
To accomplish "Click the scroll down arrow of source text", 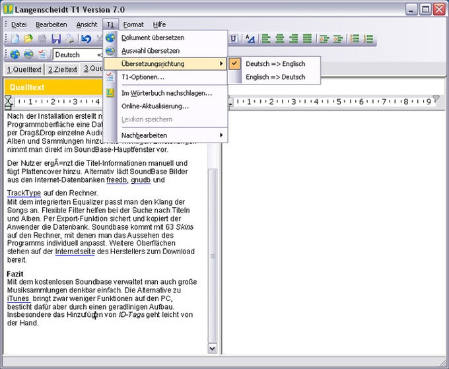I will point(212,349).
